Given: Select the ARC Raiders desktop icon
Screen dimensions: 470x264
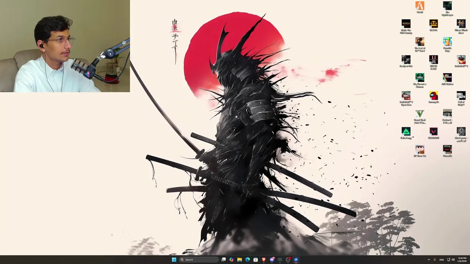Looking at the screenshot, I should [x=447, y=79].
